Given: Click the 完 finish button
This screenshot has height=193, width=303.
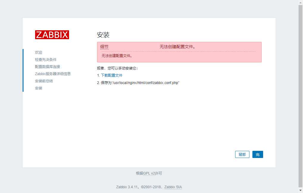Looking at the screenshot, I should click(257, 154).
